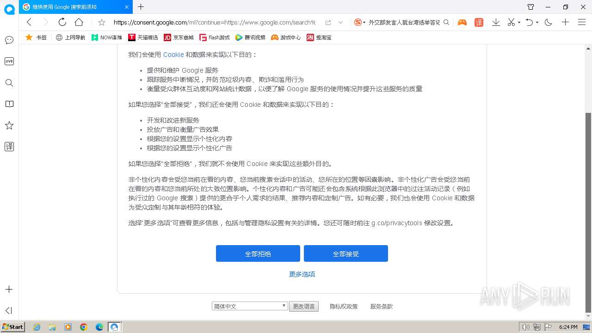The image size is (592, 333).
Task: Open the flash游戏 bookmark
Action: (x=215, y=37)
